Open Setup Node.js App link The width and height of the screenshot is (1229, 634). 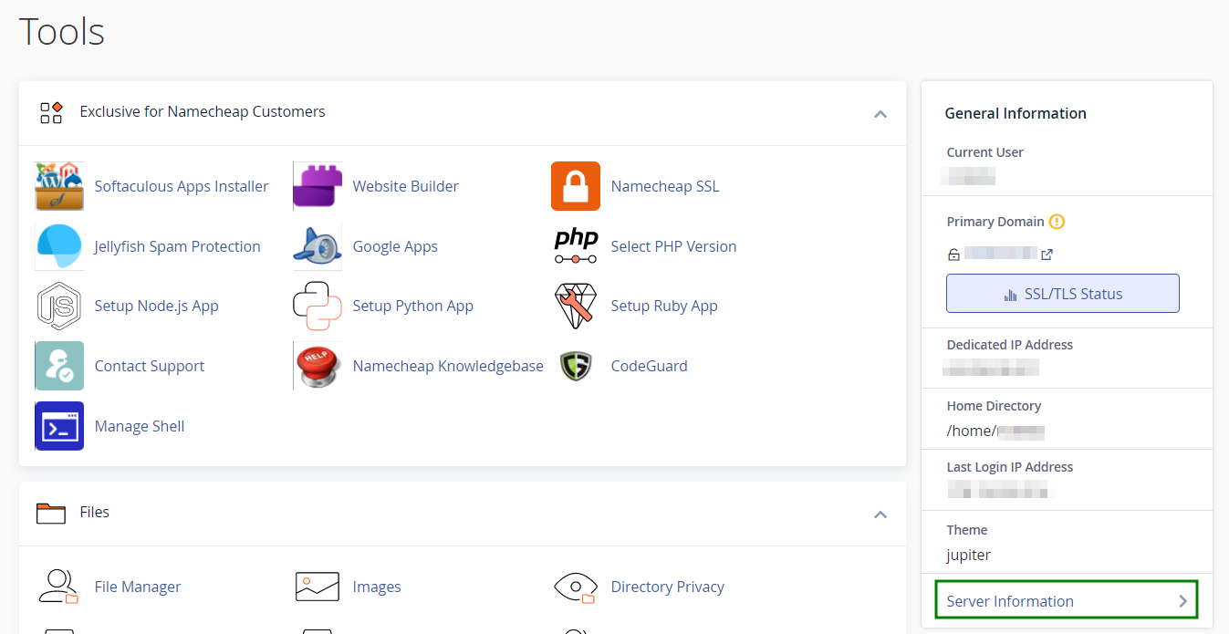[x=157, y=307]
